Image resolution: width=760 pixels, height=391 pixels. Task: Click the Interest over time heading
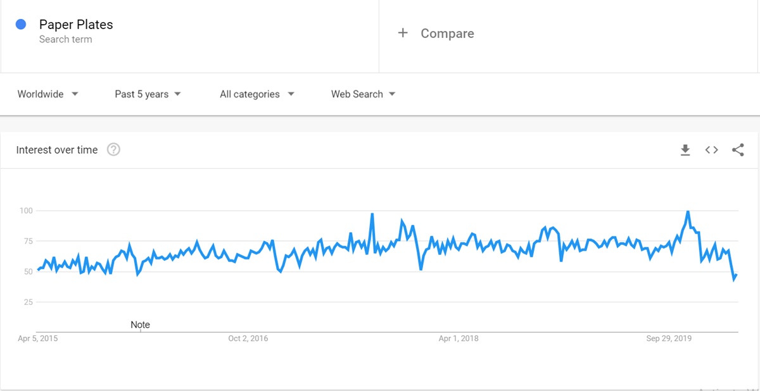pos(57,150)
